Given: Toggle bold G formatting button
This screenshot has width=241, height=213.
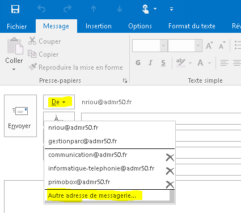Looking at the screenshot, I should point(138,63).
